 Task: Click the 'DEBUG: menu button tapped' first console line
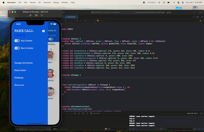tap(142, 116)
